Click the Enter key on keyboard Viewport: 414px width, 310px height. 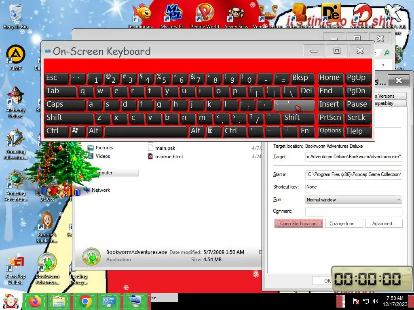(294, 105)
